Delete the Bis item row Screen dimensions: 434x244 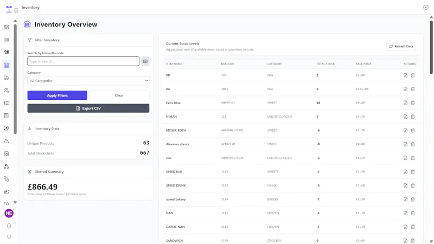point(413,89)
